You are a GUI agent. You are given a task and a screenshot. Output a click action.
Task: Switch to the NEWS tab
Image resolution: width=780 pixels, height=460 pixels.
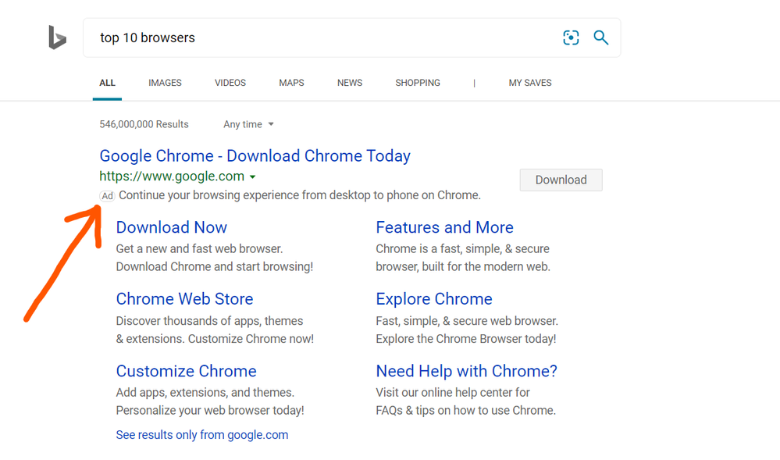[350, 83]
